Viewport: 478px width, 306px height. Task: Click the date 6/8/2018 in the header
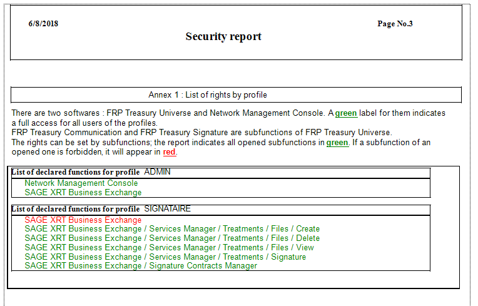43,24
